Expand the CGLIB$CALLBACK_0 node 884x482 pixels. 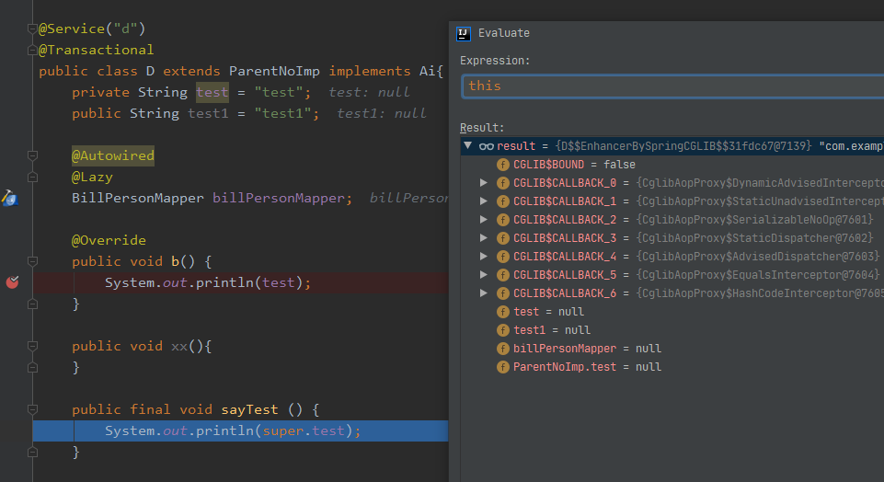(485, 183)
